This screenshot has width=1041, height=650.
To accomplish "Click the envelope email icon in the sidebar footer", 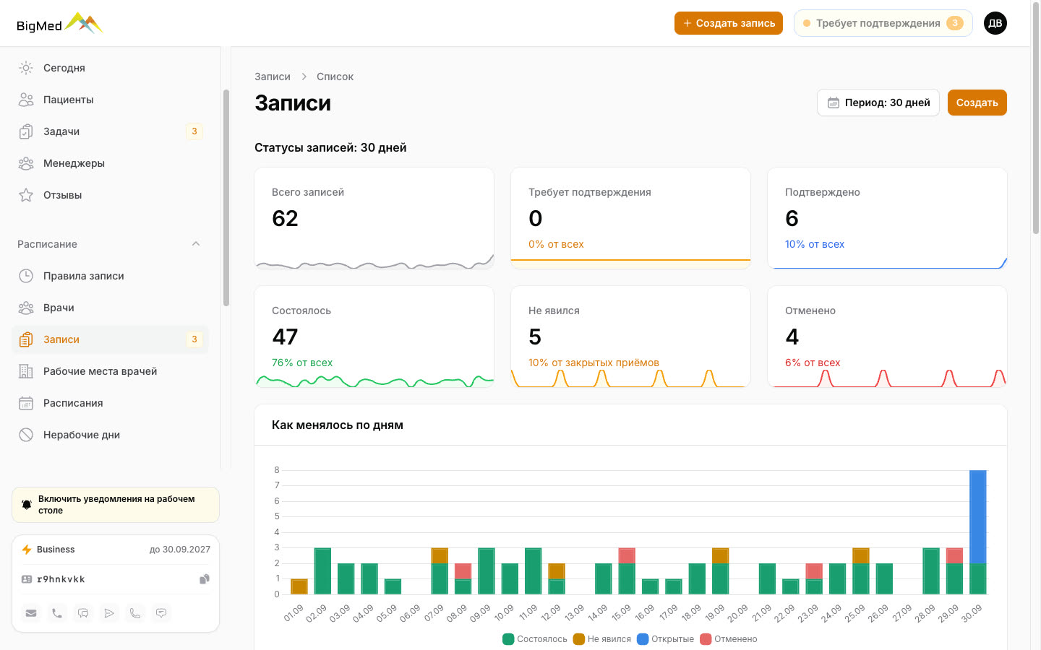I will point(31,613).
